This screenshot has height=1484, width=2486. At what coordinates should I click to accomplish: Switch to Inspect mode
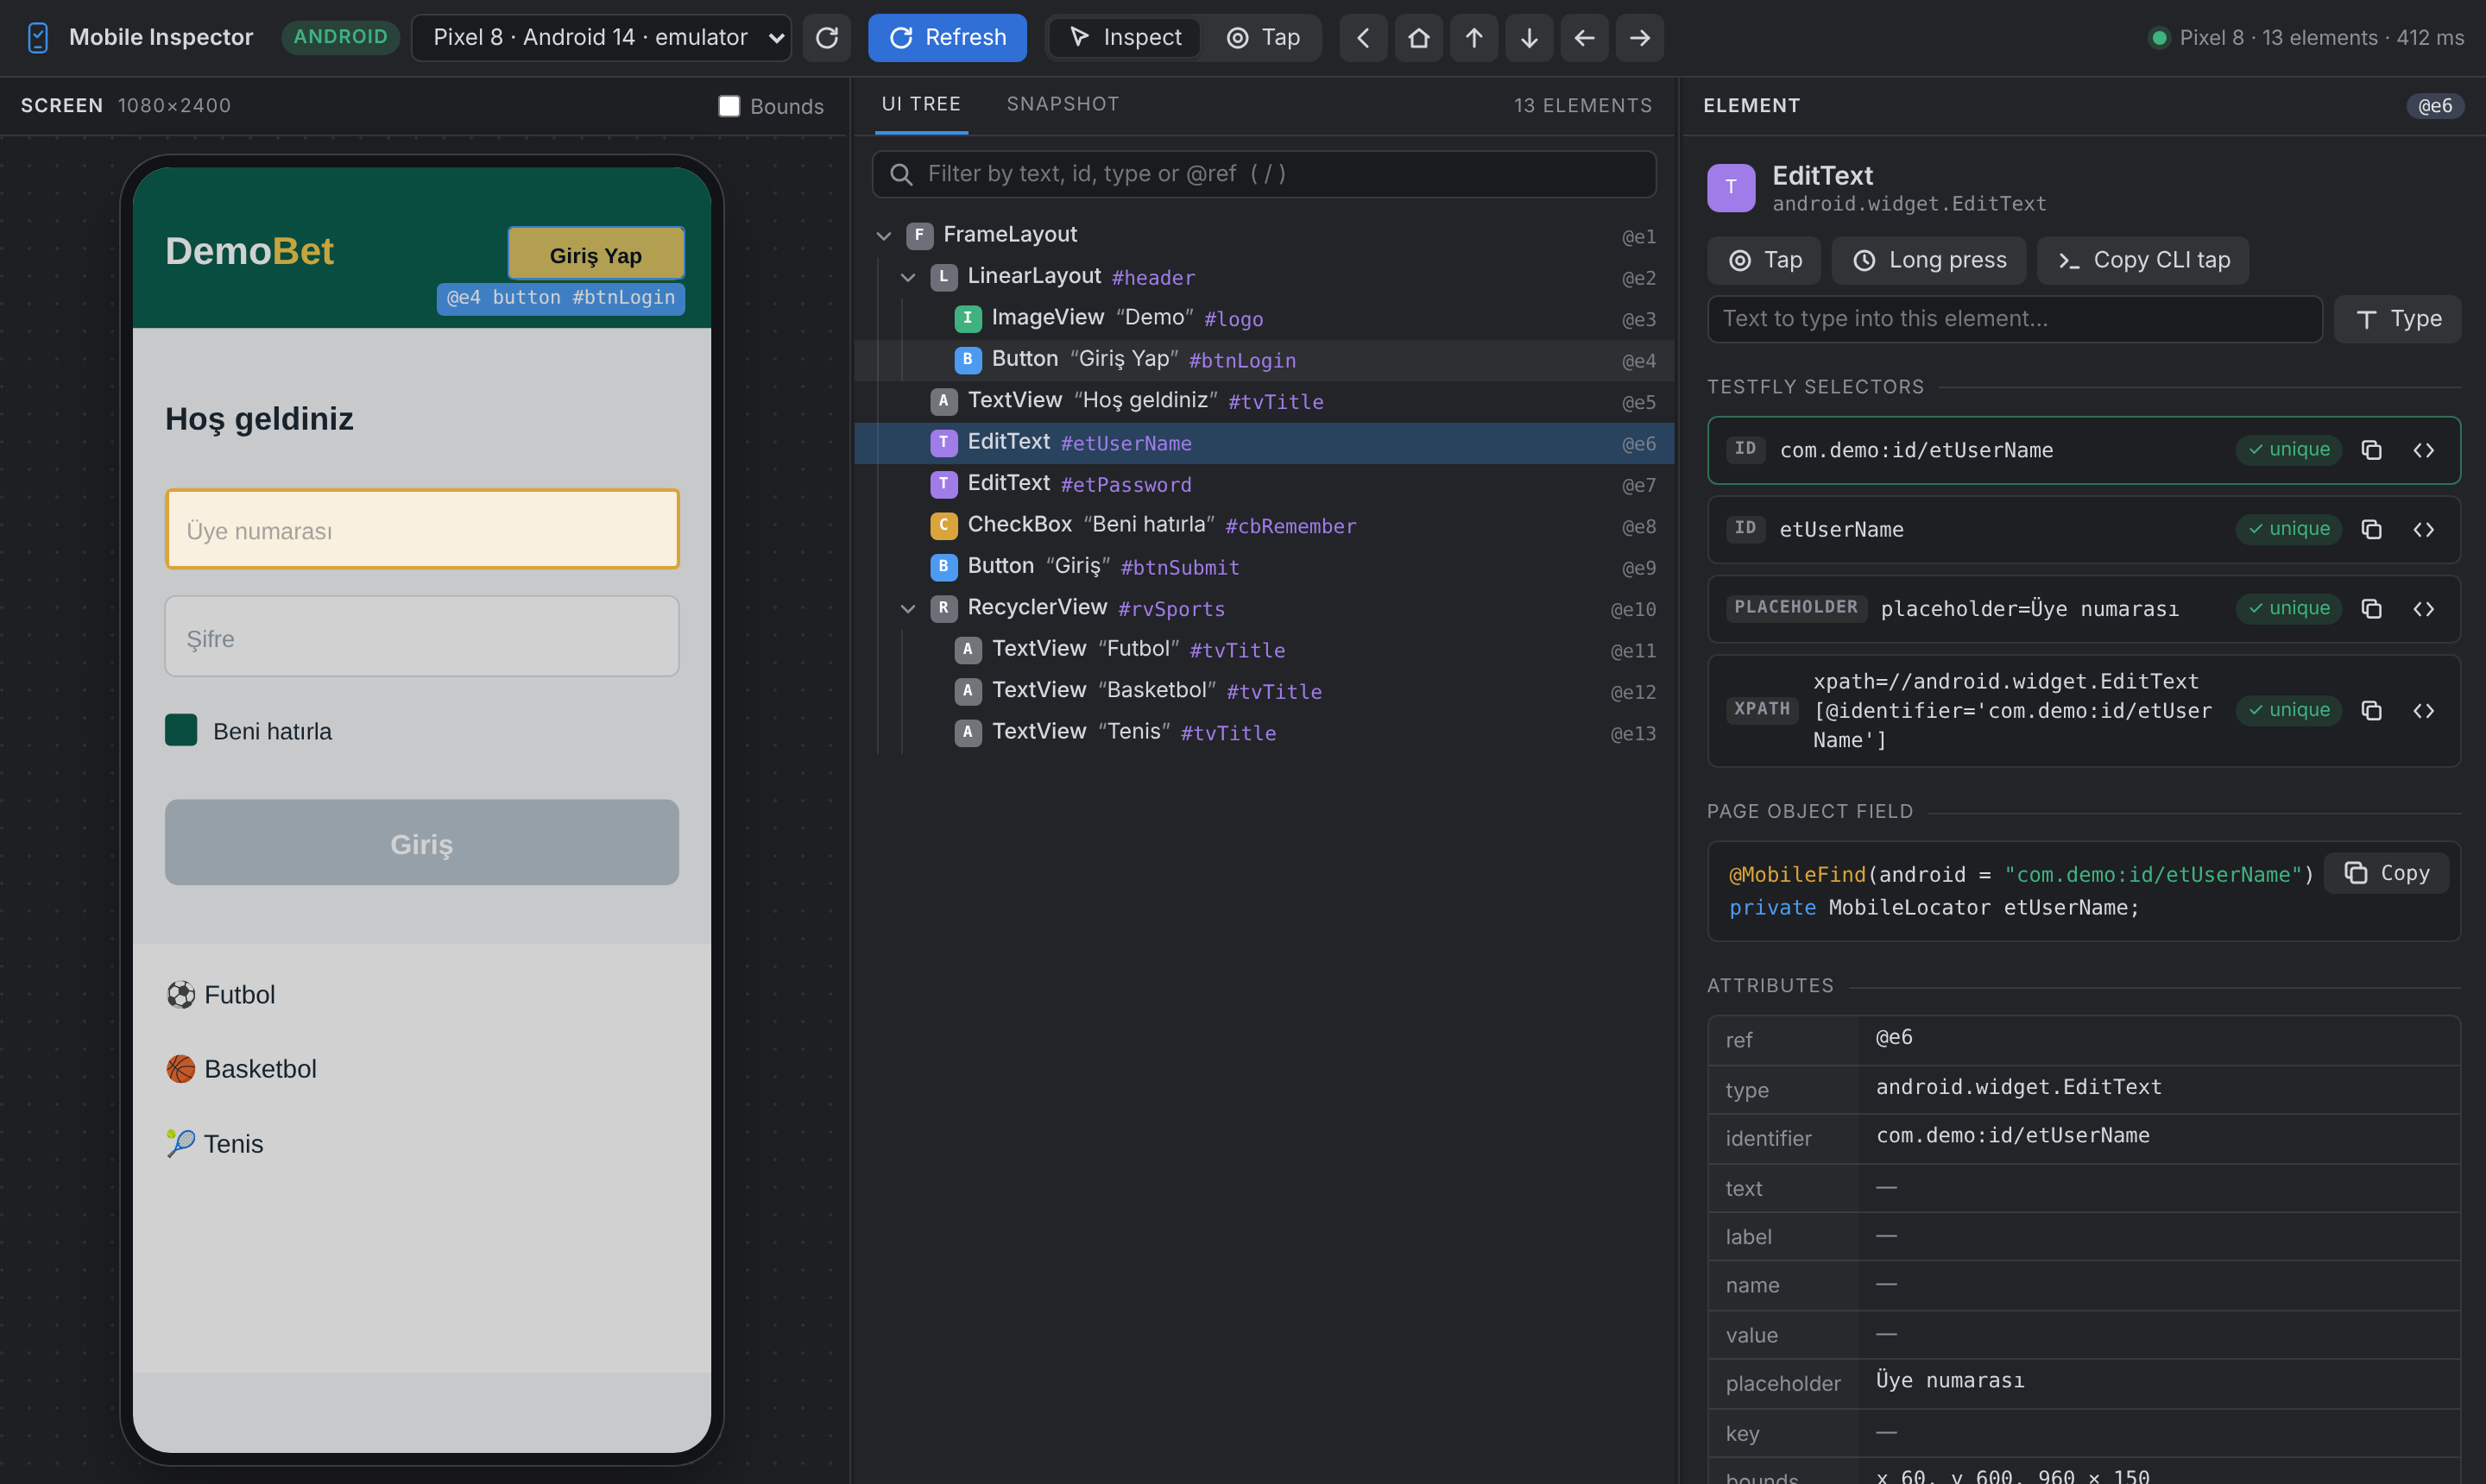pos(1126,38)
